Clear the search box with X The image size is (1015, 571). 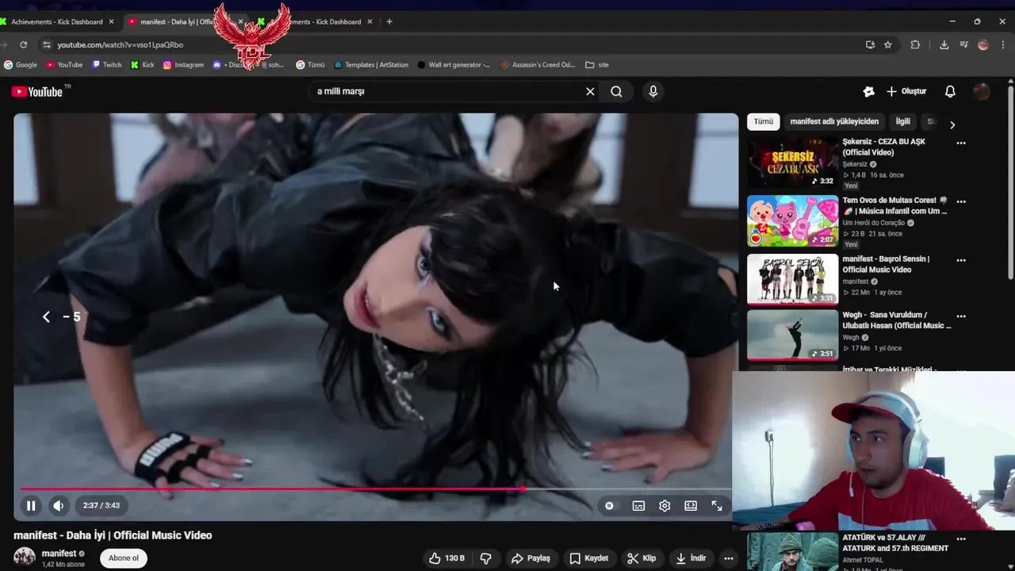[590, 91]
